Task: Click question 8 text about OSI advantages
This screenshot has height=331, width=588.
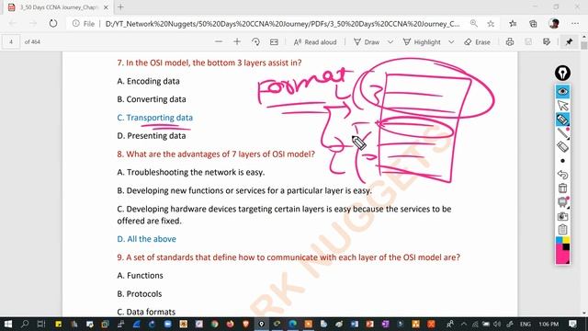Action: pyautogui.click(x=216, y=154)
